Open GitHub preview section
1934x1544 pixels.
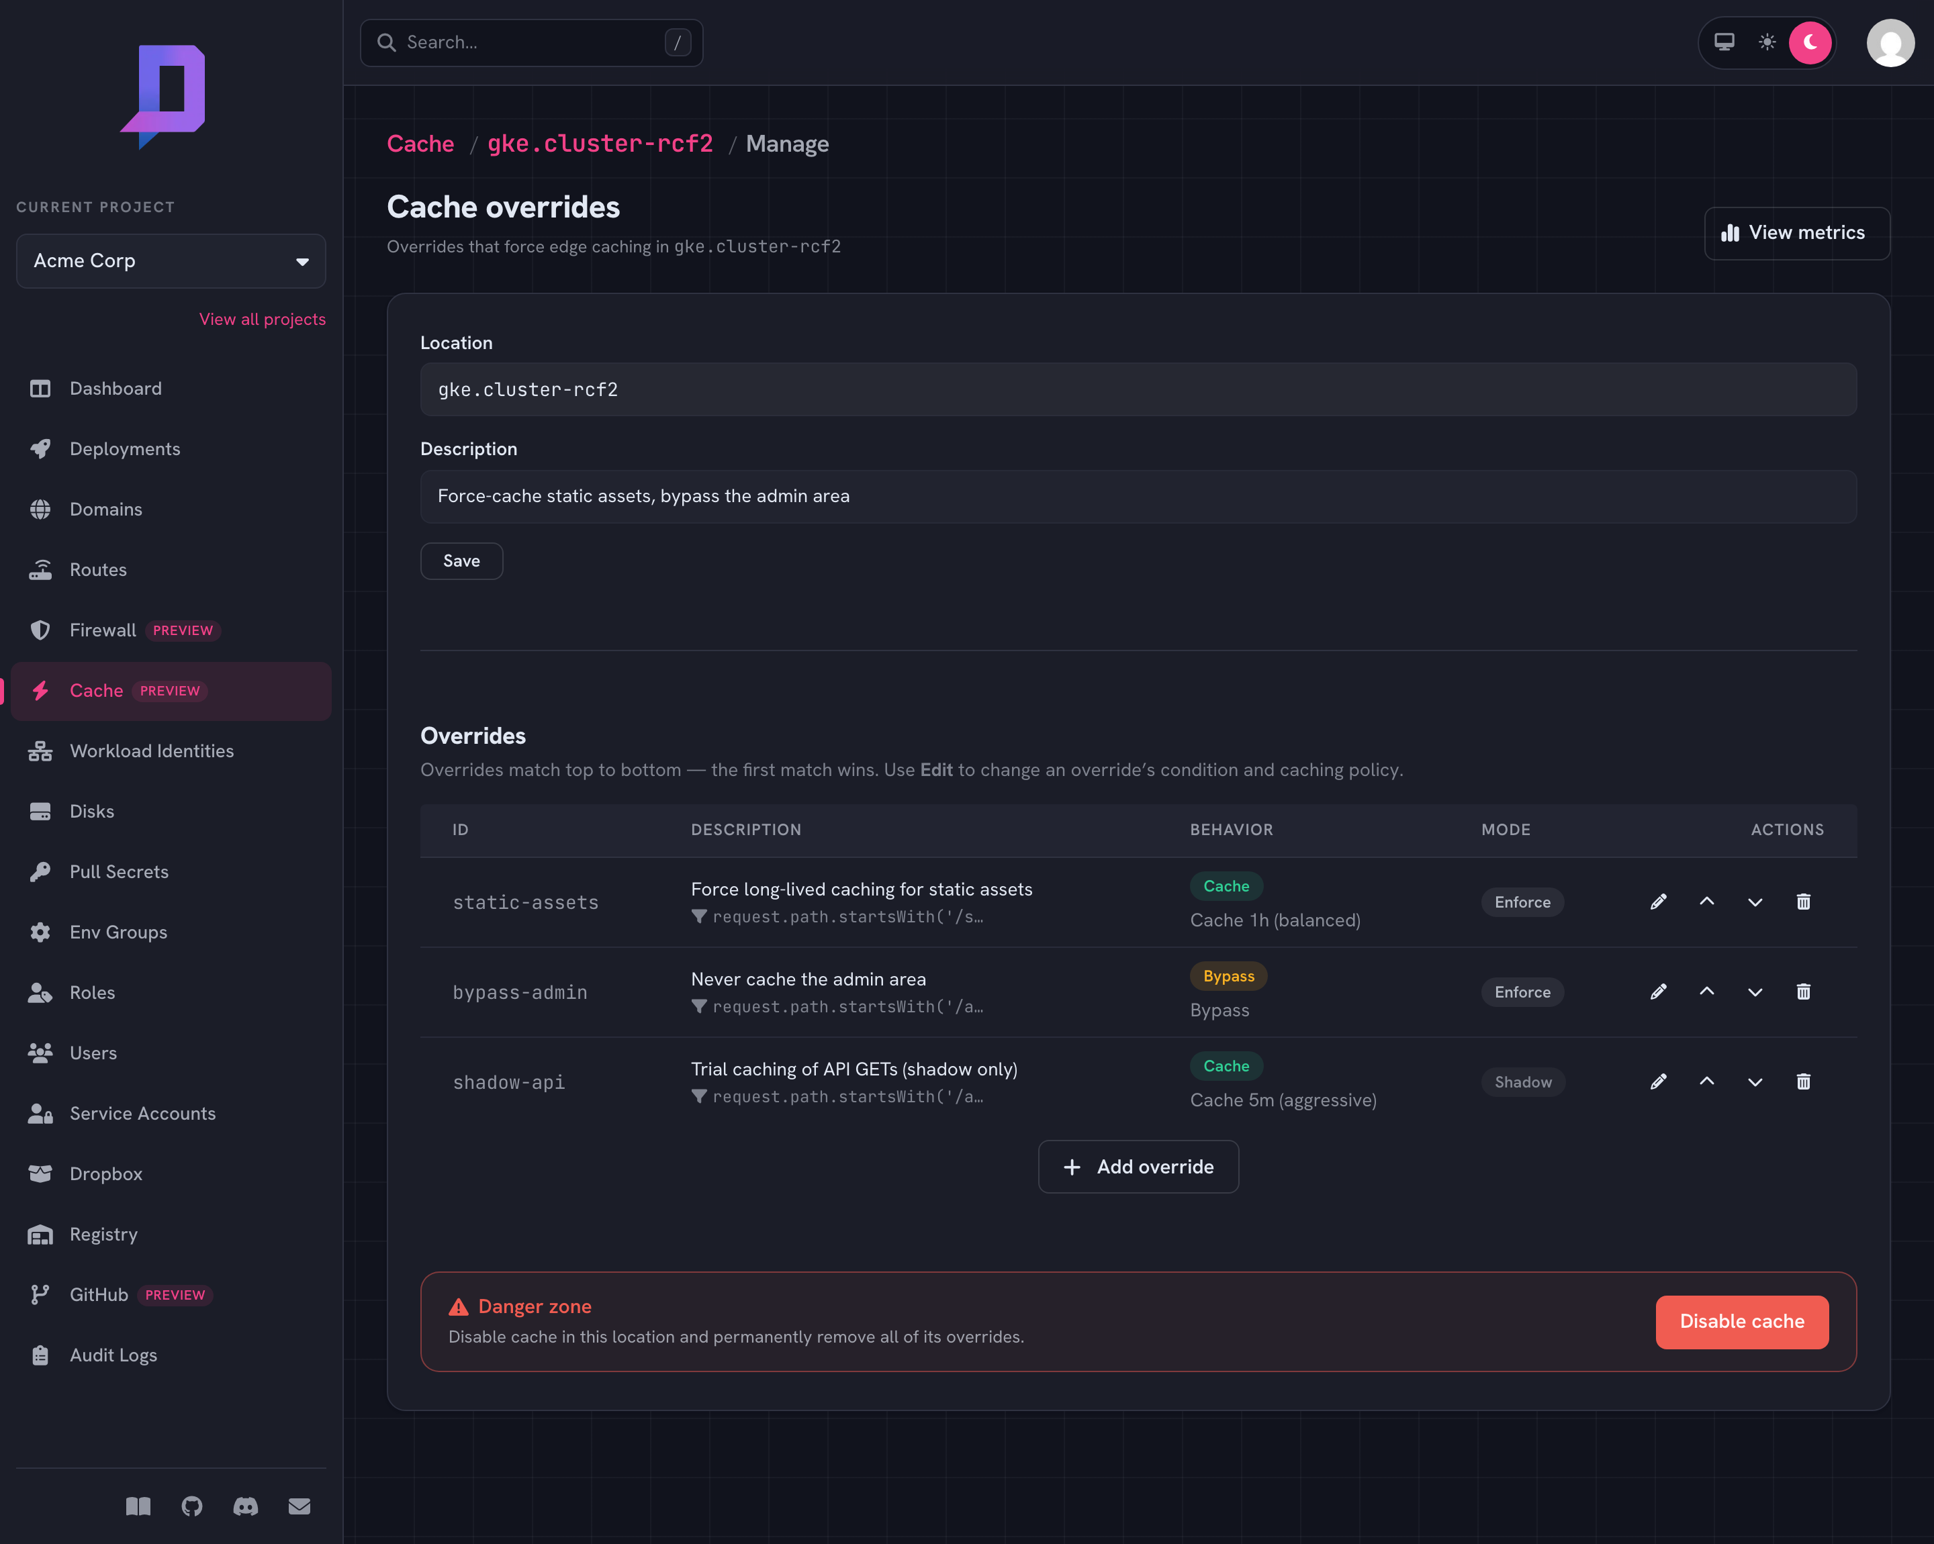(171, 1295)
